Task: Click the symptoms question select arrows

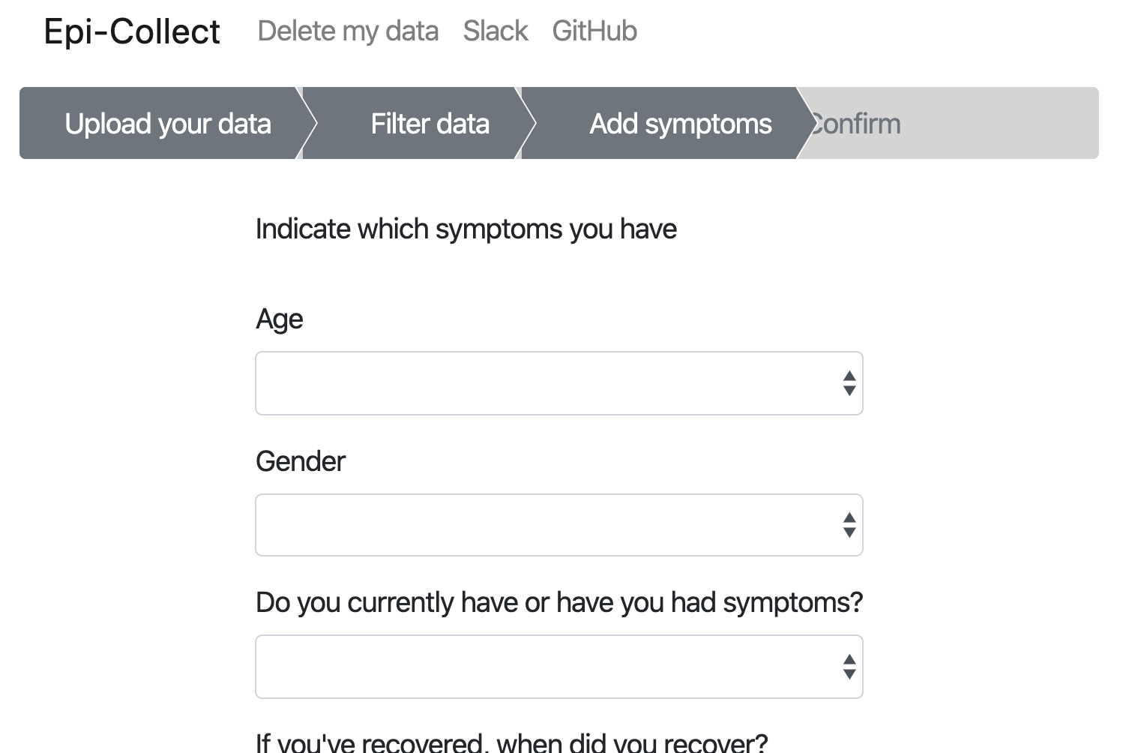Action: (x=849, y=667)
